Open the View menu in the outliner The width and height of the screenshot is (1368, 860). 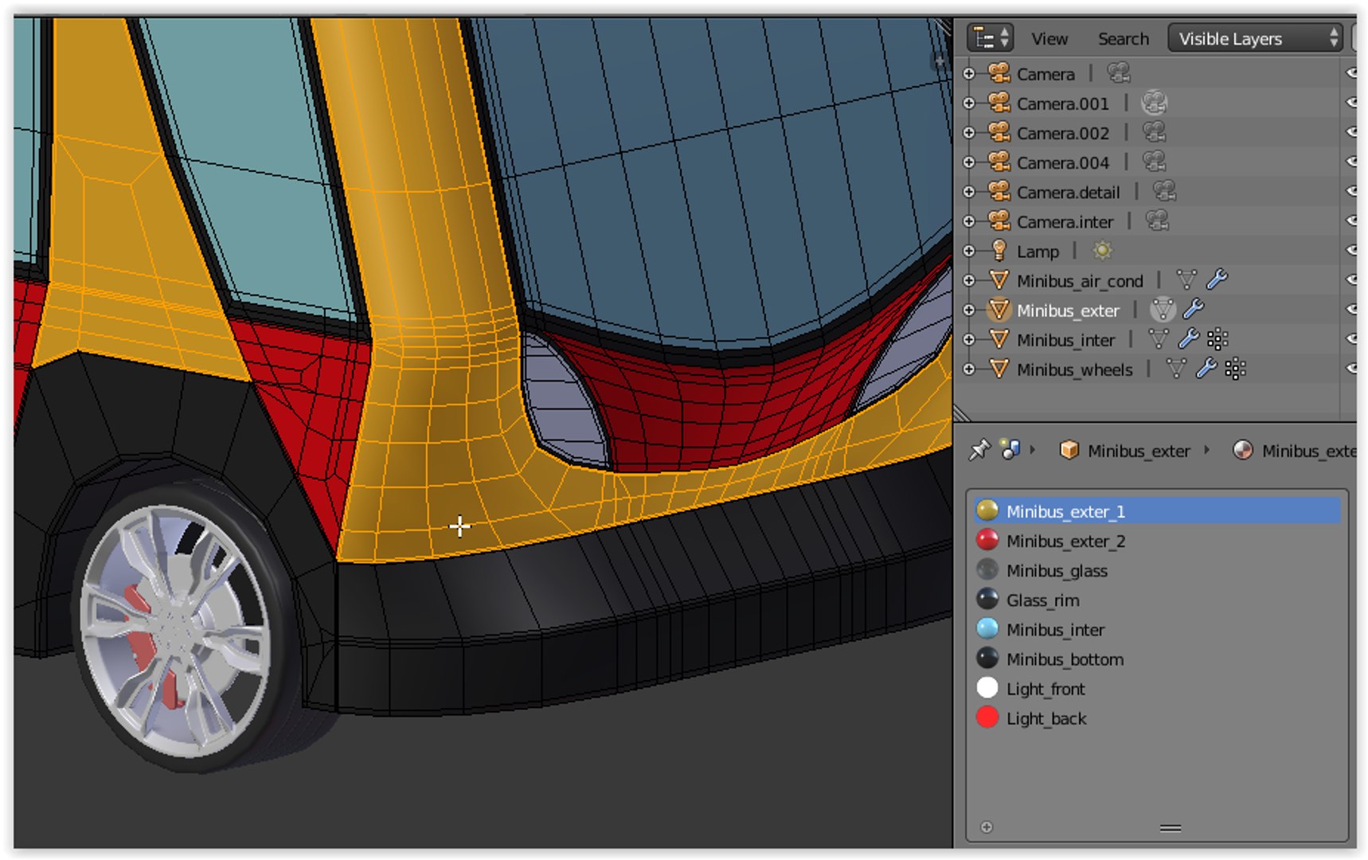click(x=1049, y=38)
